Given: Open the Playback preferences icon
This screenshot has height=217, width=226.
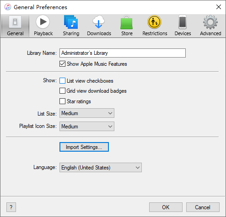Looking at the screenshot, I should (43, 22).
